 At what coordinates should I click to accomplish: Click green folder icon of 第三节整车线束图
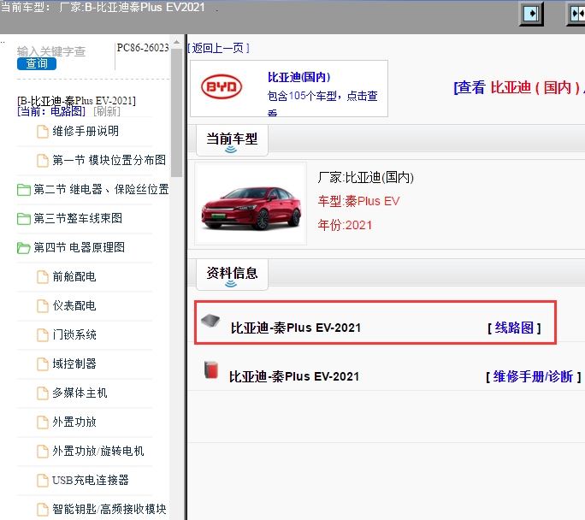point(24,219)
